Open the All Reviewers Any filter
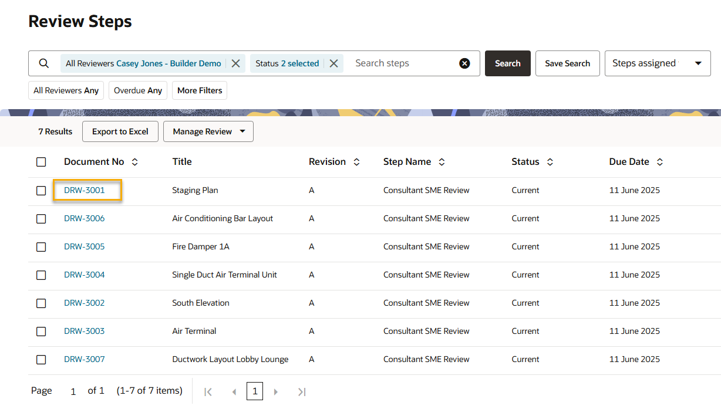Image resolution: width=721 pixels, height=409 pixels. coord(66,90)
